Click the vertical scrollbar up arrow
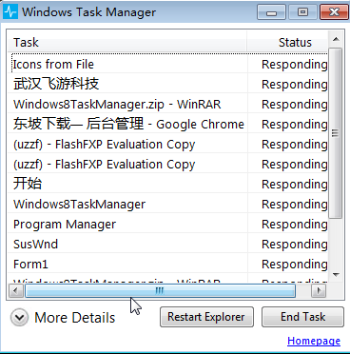This screenshot has width=350, height=354. (x=336, y=39)
